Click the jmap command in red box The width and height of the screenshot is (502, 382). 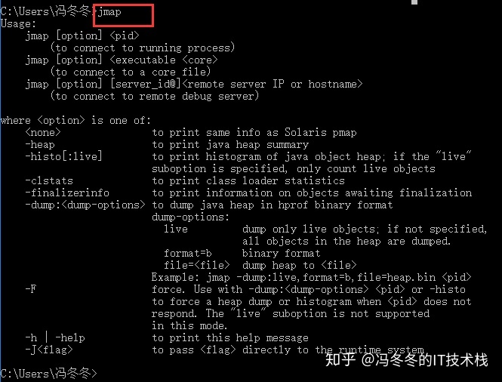pos(109,13)
